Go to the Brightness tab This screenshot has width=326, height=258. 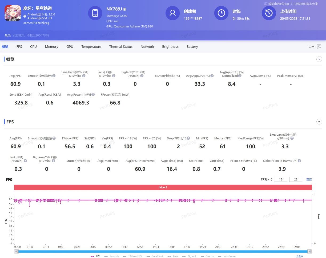click(x=170, y=47)
